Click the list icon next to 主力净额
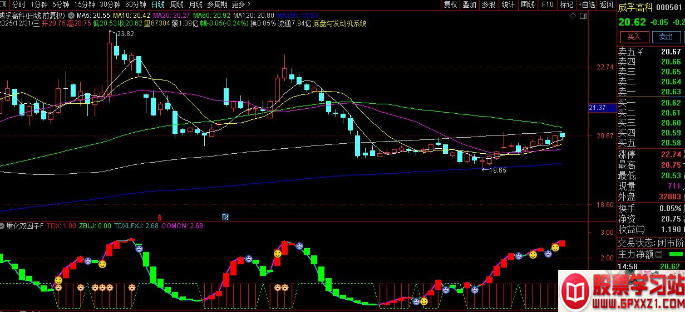The image size is (685, 312). click(659, 255)
